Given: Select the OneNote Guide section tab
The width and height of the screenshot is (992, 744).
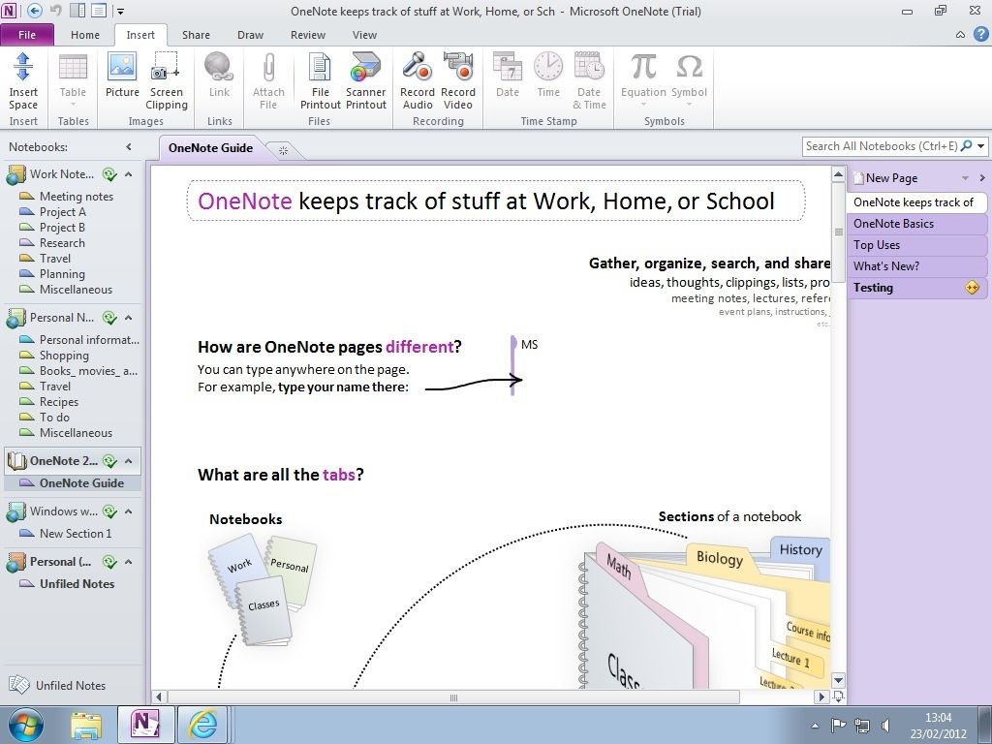Looking at the screenshot, I should [x=210, y=148].
